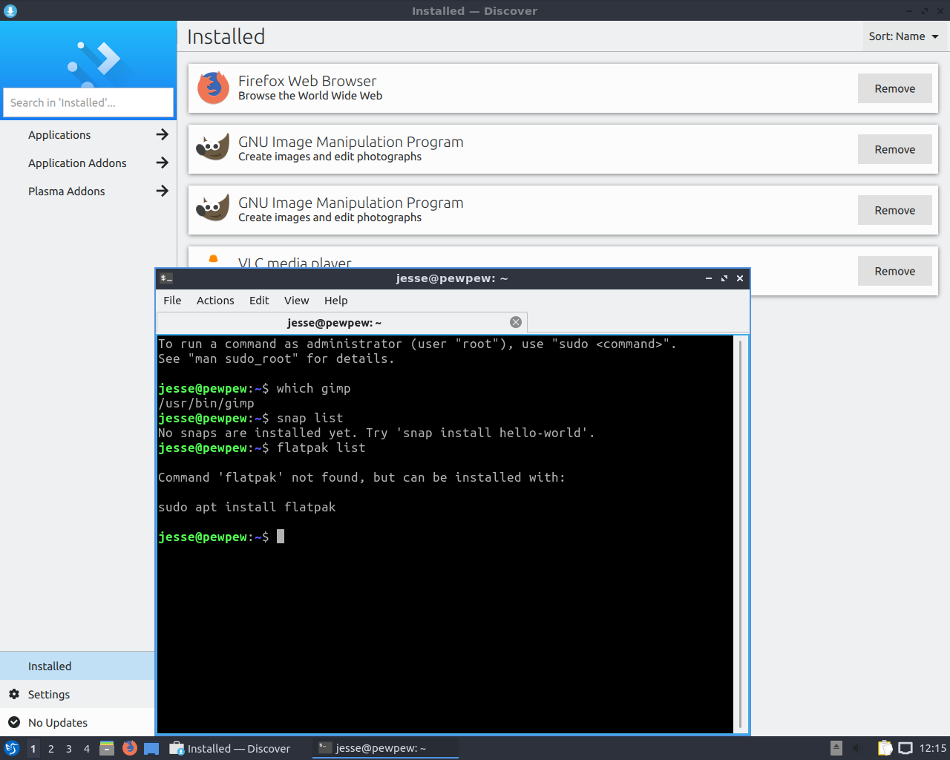Viewport: 950px width, 760px height.
Task: Launch the file manager from the taskbar
Action: tap(107, 748)
